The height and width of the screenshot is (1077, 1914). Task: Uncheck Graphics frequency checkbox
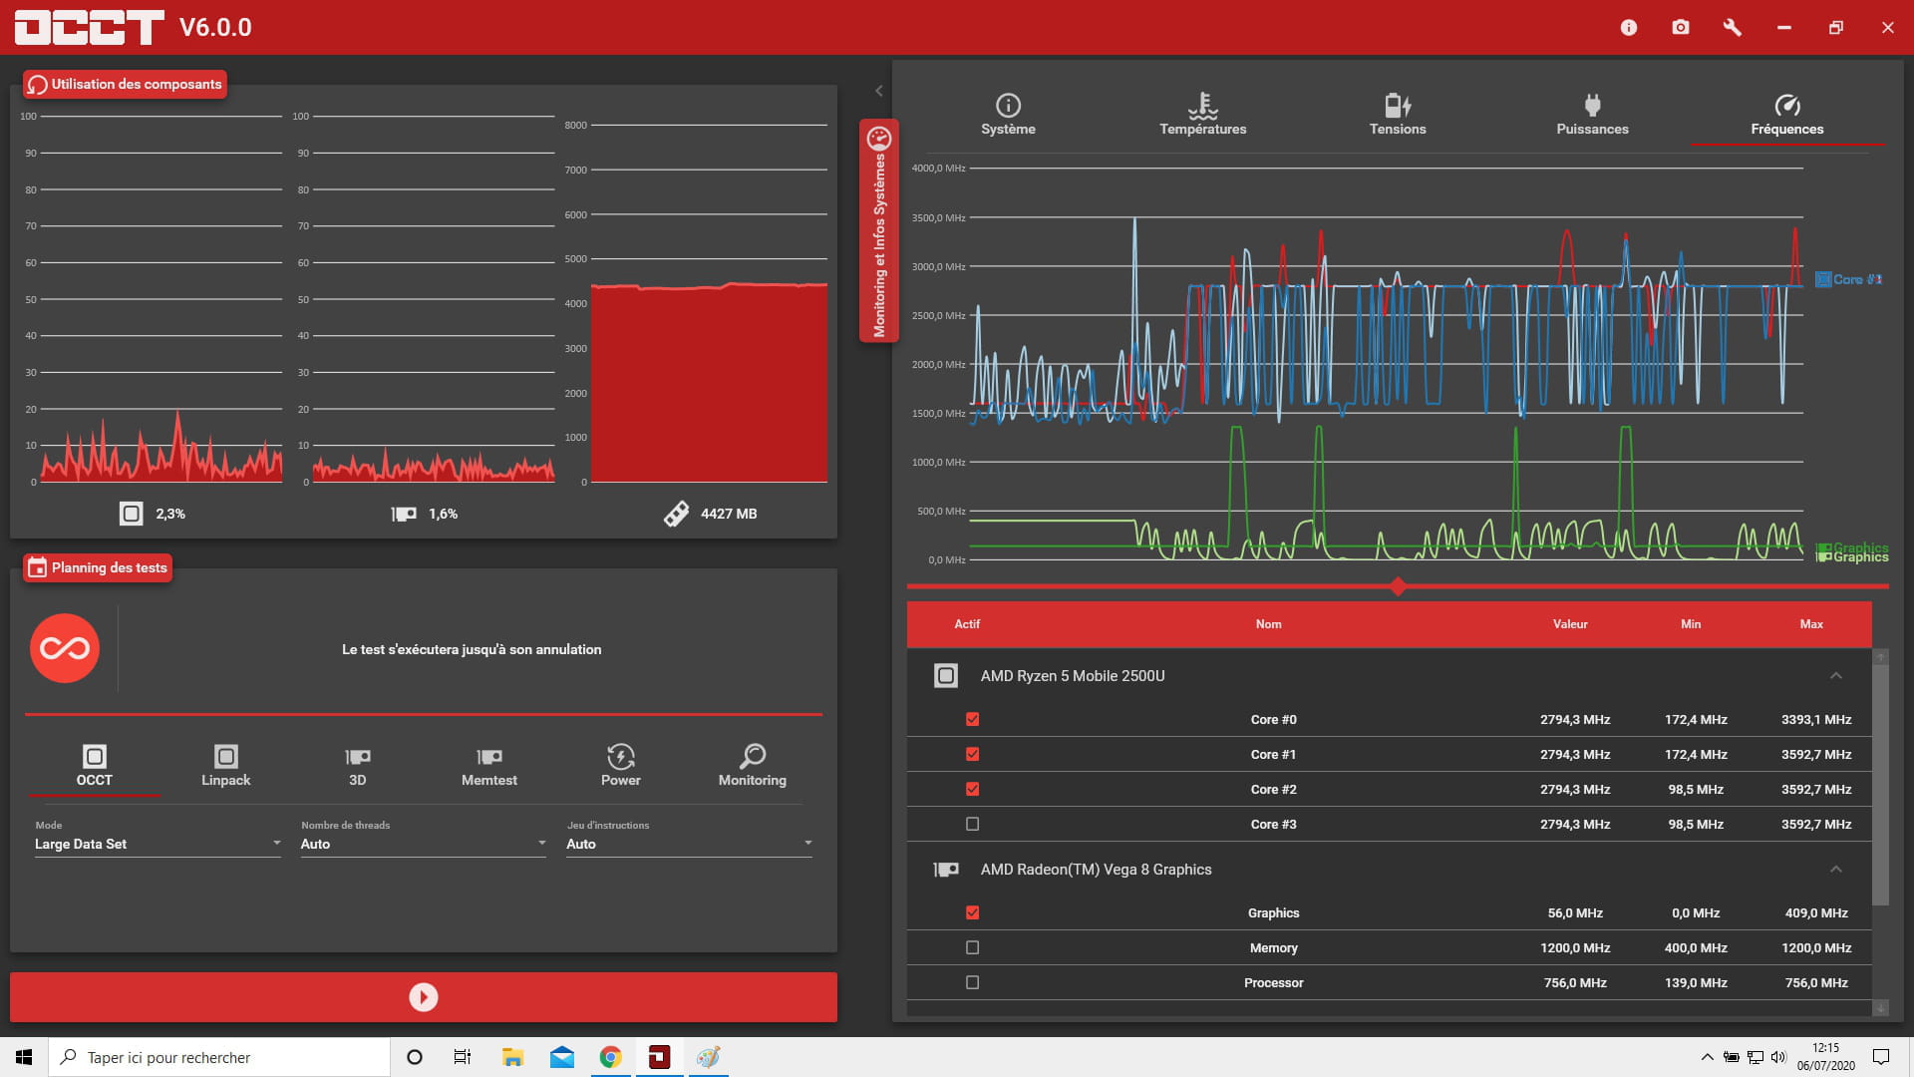(x=973, y=912)
